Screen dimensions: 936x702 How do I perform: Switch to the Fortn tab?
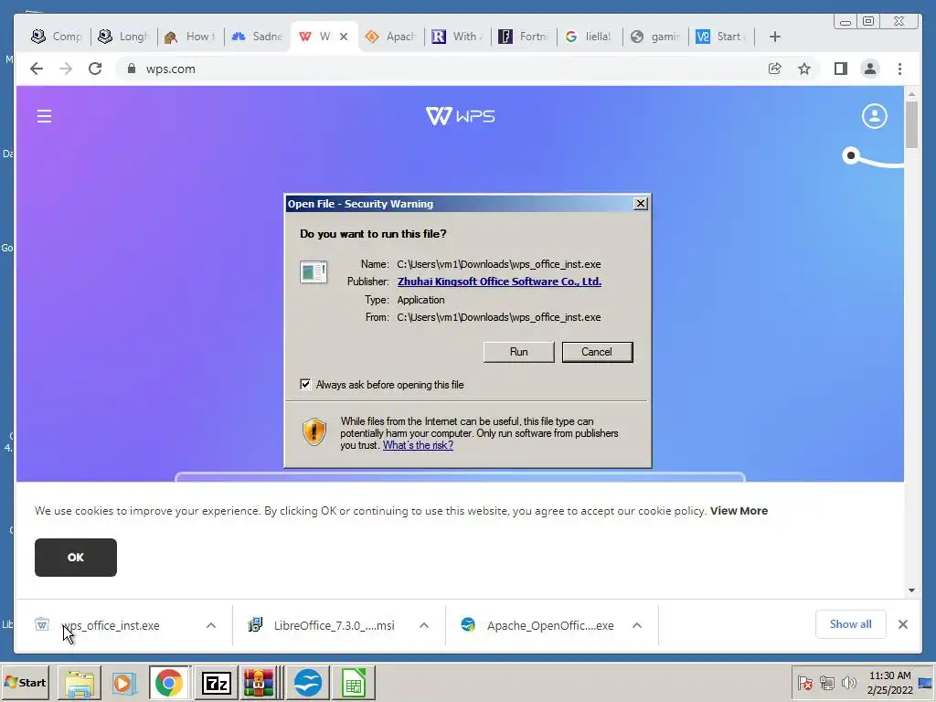pyautogui.click(x=524, y=37)
